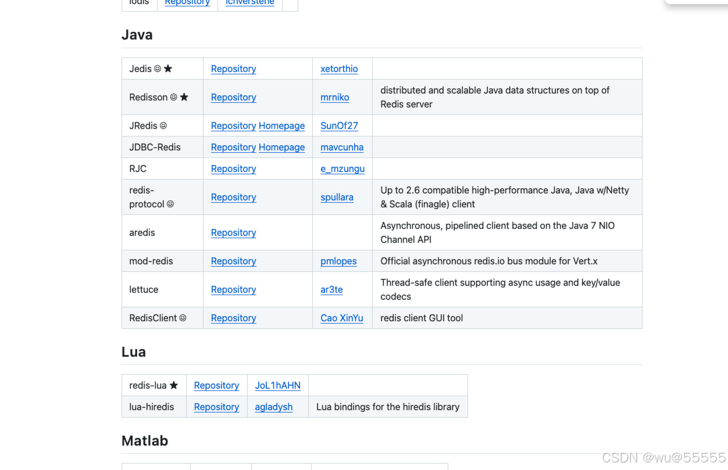The image size is (728, 470).
Task: Click the RJC client name
Action: pos(138,168)
